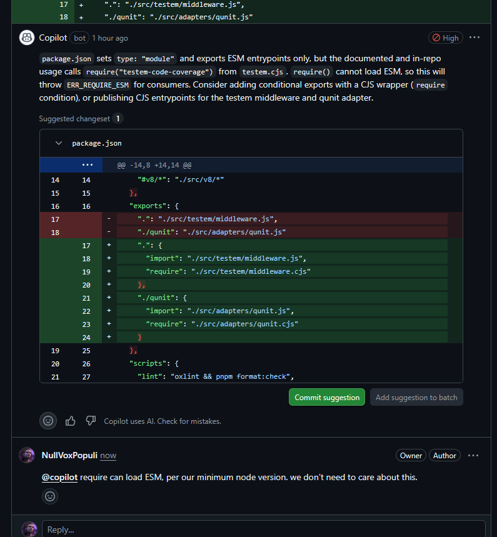Screen dimensions: 497x537
Task: Click the Copilot author name
Action: click(53, 38)
